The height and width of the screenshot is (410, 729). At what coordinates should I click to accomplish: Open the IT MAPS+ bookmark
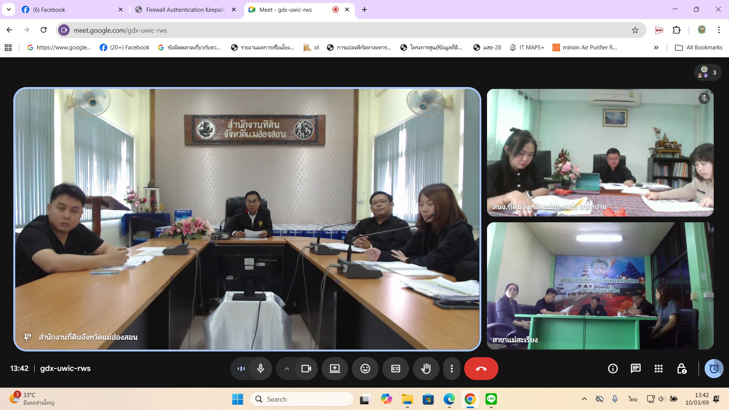tap(527, 47)
